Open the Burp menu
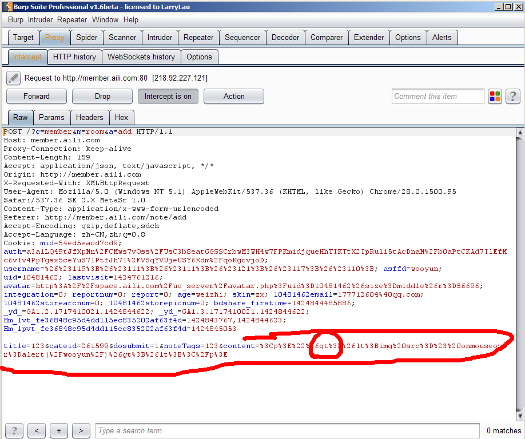Viewport: 525px width, 439px height. [x=16, y=20]
